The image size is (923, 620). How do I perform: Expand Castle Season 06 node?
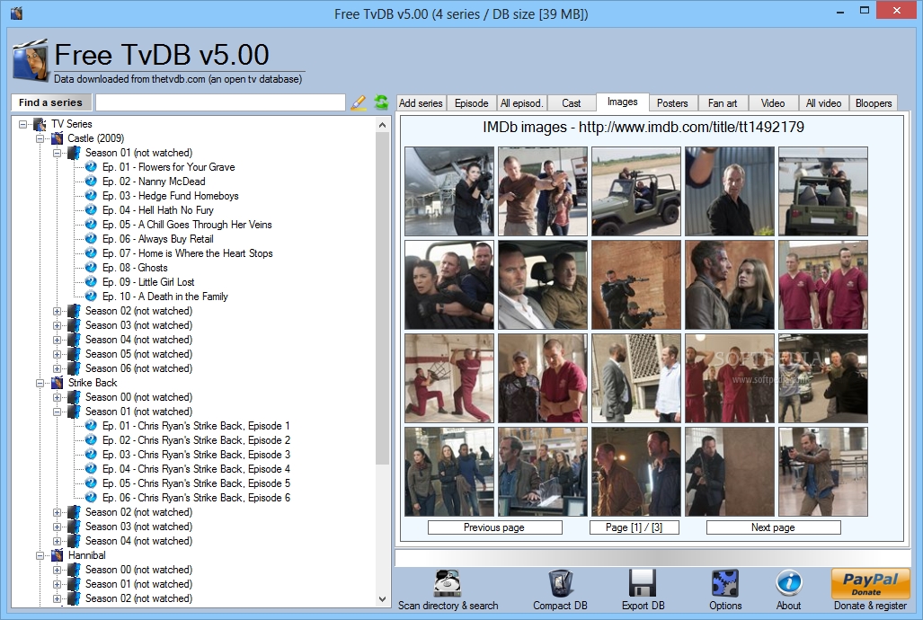[x=58, y=368]
